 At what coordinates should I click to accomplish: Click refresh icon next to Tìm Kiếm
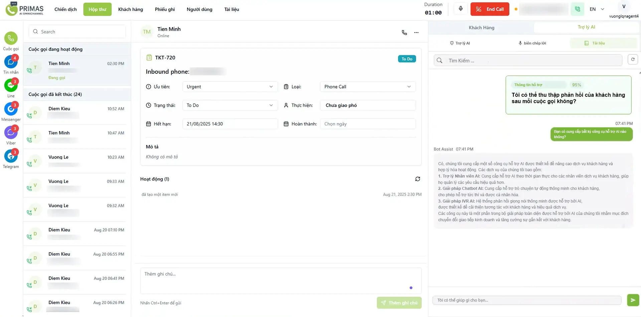[633, 60]
